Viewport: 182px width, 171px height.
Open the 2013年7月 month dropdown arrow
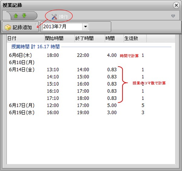click(86, 27)
